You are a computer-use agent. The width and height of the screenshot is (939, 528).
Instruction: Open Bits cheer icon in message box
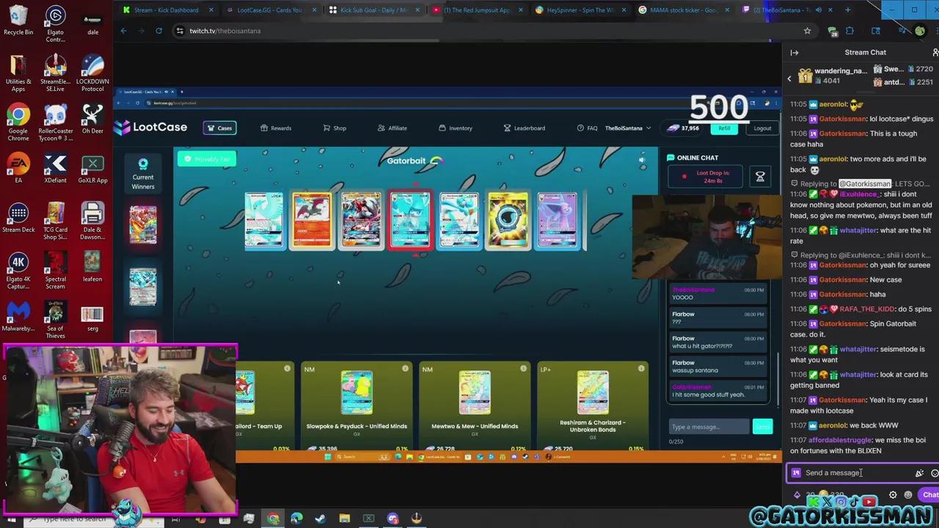coord(919,473)
